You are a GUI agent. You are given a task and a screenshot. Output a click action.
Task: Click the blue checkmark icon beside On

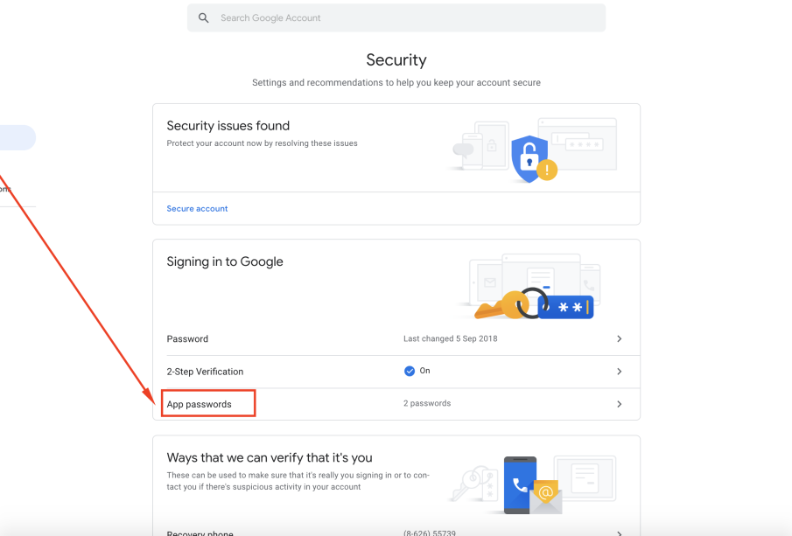409,371
